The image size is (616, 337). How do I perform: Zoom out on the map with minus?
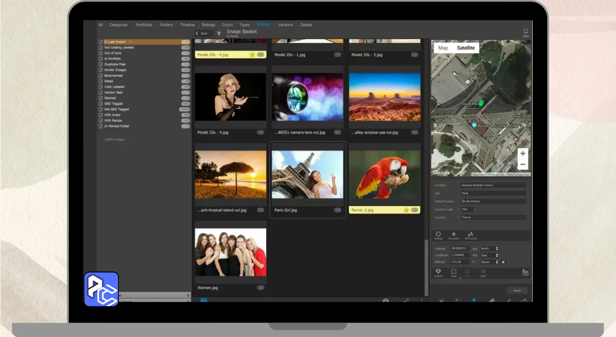523,165
